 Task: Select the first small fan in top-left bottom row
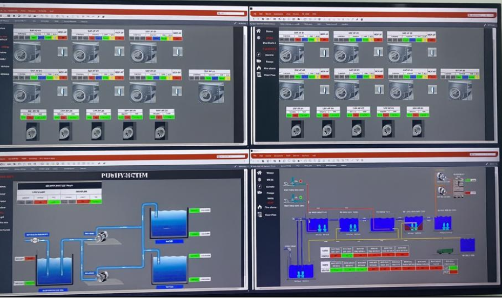pyautogui.click(x=34, y=131)
